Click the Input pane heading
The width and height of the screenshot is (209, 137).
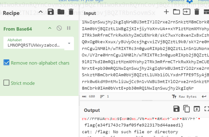tap(90, 13)
